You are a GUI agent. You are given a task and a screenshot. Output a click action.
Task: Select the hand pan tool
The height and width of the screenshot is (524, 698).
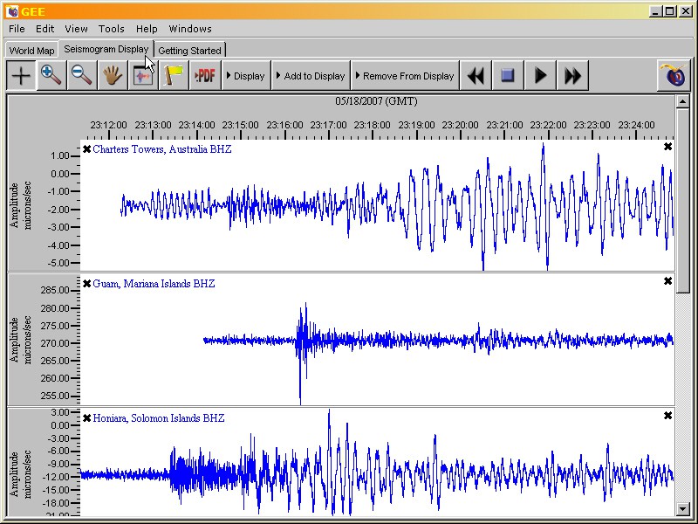[113, 76]
